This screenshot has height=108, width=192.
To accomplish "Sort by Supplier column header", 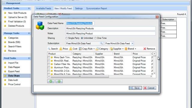I will [103, 54].
